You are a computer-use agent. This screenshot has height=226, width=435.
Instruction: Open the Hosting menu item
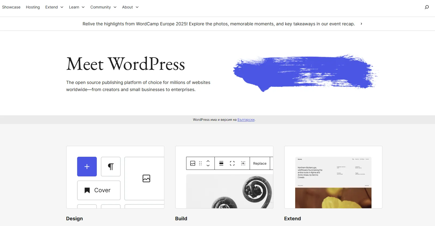pos(33,7)
